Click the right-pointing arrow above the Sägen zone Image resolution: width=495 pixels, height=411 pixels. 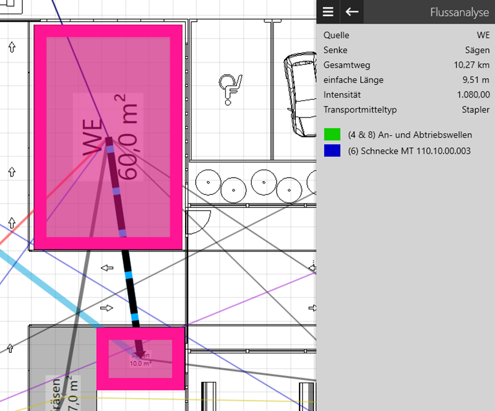[107, 308]
